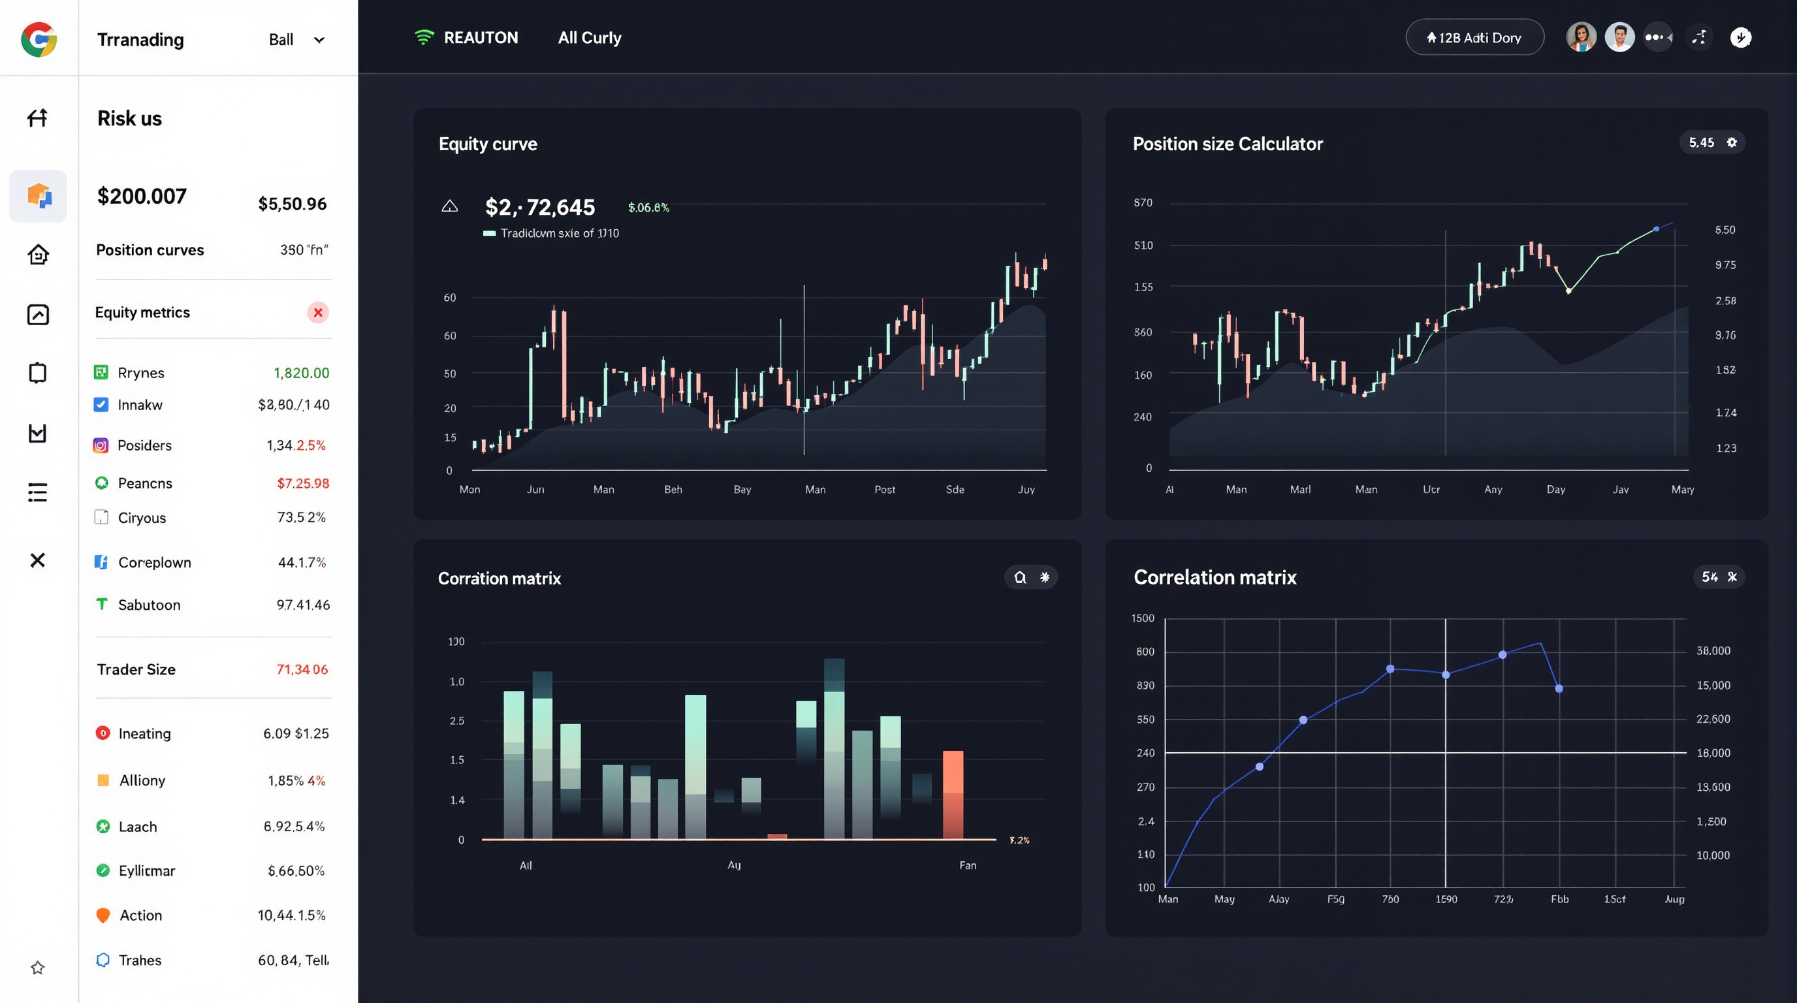Open the Ball dropdown
The height and width of the screenshot is (1003, 1797).
coord(297,40)
